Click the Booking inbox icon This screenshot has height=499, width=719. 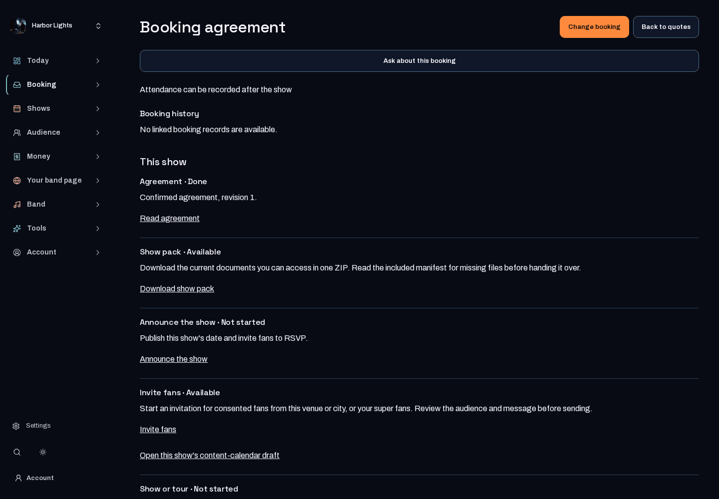click(x=17, y=85)
